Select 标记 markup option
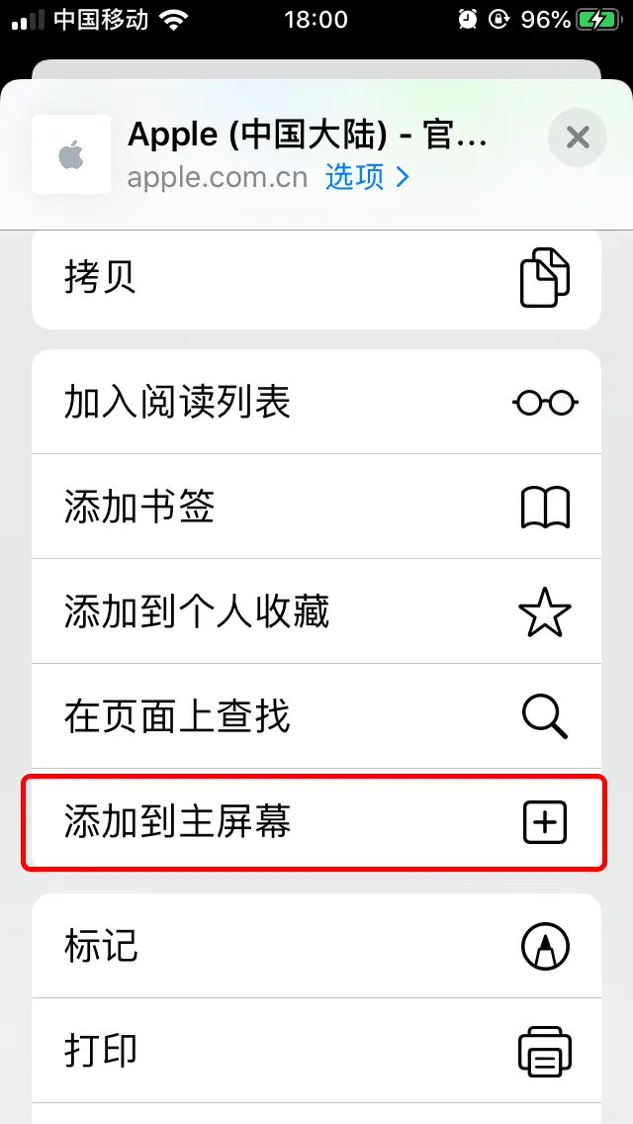 coord(316,946)
